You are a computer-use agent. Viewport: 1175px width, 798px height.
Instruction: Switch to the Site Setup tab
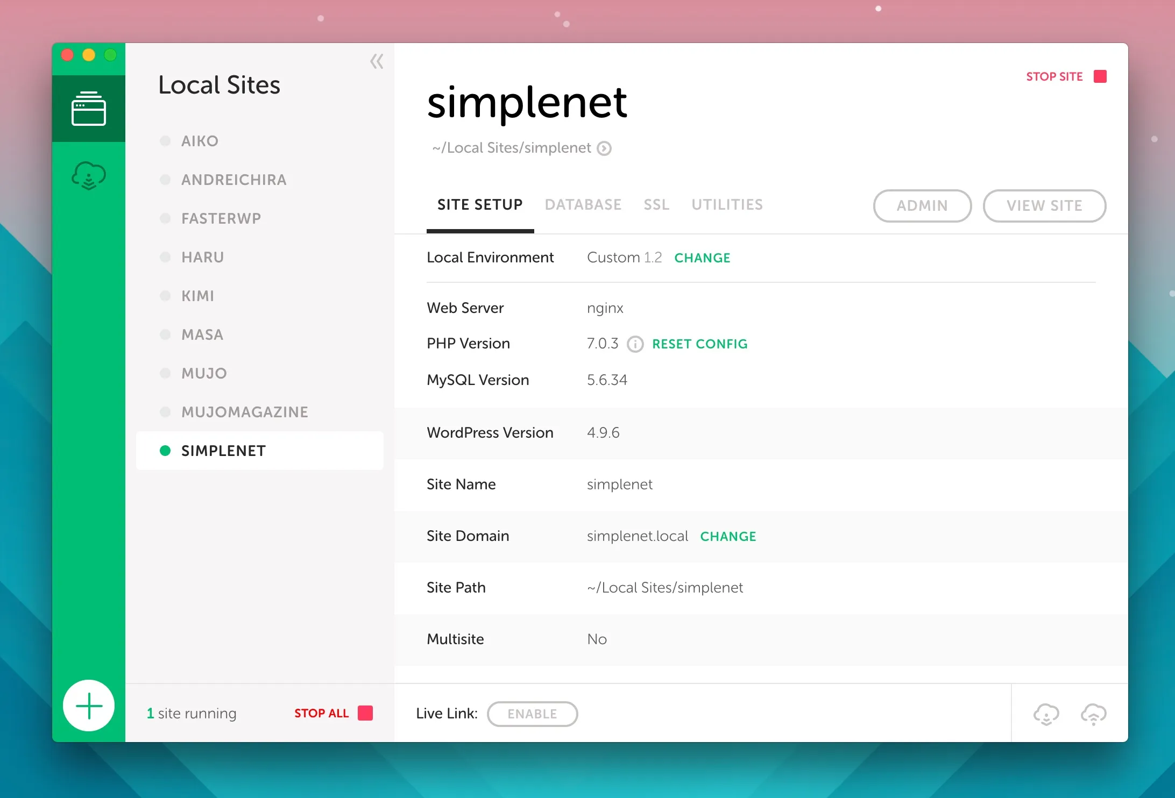click(480, 205)
